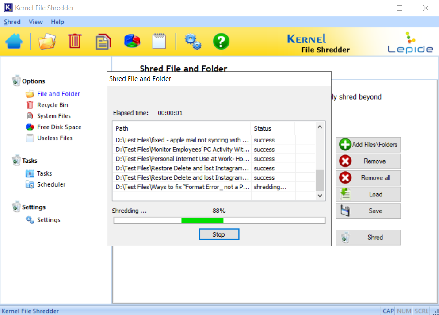Image resolution: width=439 pixels, height=315 pixels.
Task: Click the Kernel app icon in title bar
Action: [8, 8]
